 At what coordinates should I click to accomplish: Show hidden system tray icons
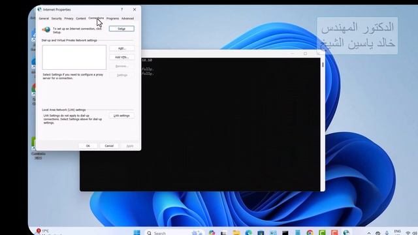(x=369, y=233)
